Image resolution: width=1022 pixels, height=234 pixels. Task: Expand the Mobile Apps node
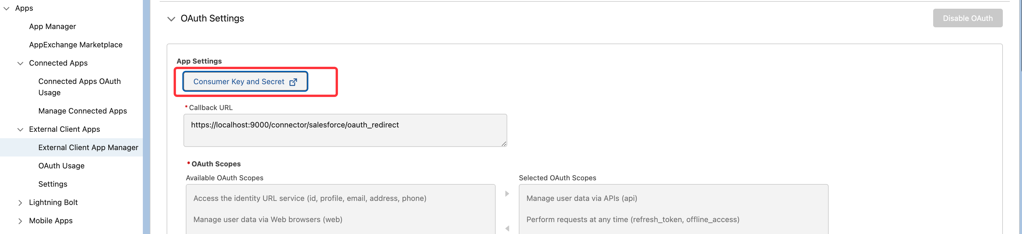coord(20,221)
